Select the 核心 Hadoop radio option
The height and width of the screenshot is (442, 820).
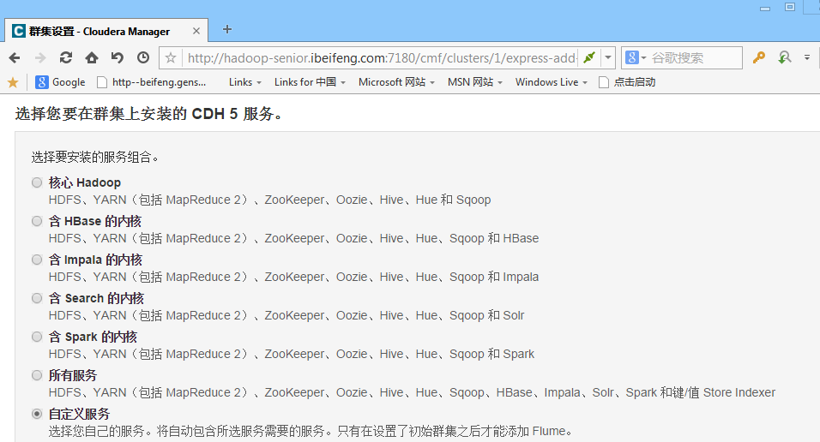pyautogui.click(x=37, y=182)
